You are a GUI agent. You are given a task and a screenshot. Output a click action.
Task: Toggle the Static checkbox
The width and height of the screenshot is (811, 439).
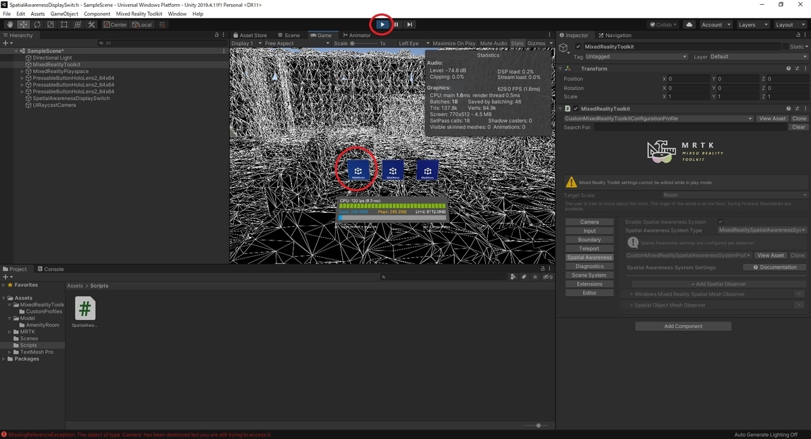[785, 47]
